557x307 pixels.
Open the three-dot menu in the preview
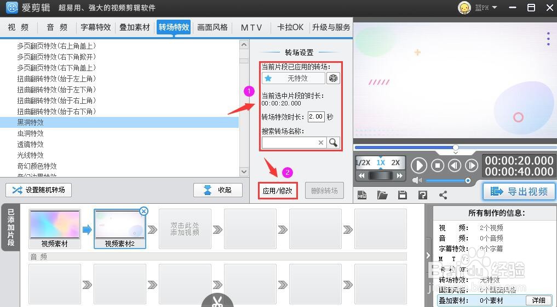pos(548,39)
